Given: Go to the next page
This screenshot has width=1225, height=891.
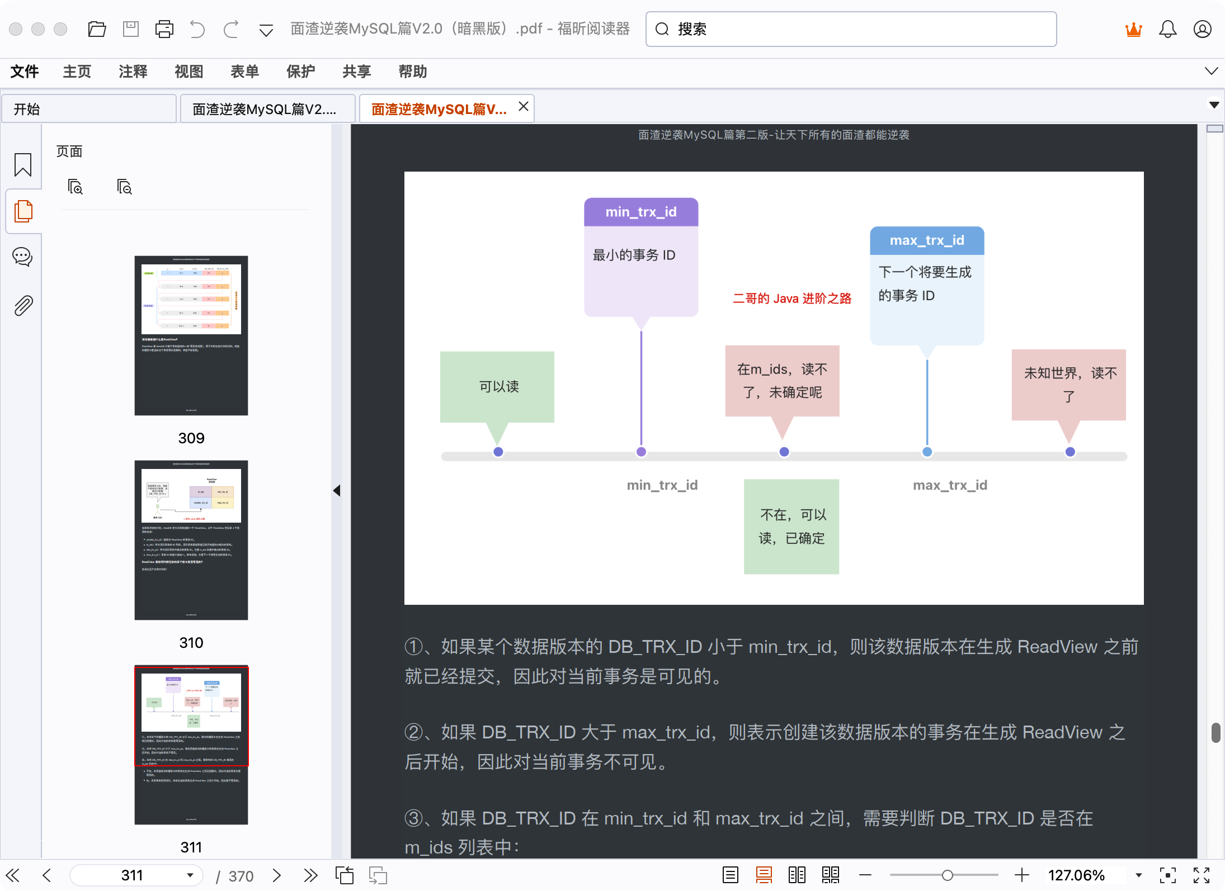Looking at the screenshot, I should click(276, 875).
